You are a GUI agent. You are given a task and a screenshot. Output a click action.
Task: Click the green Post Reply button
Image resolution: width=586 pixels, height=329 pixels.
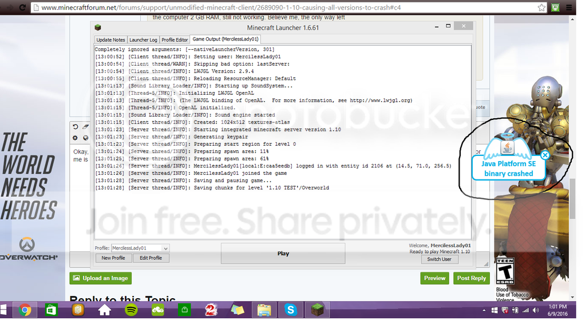(472, 278)
